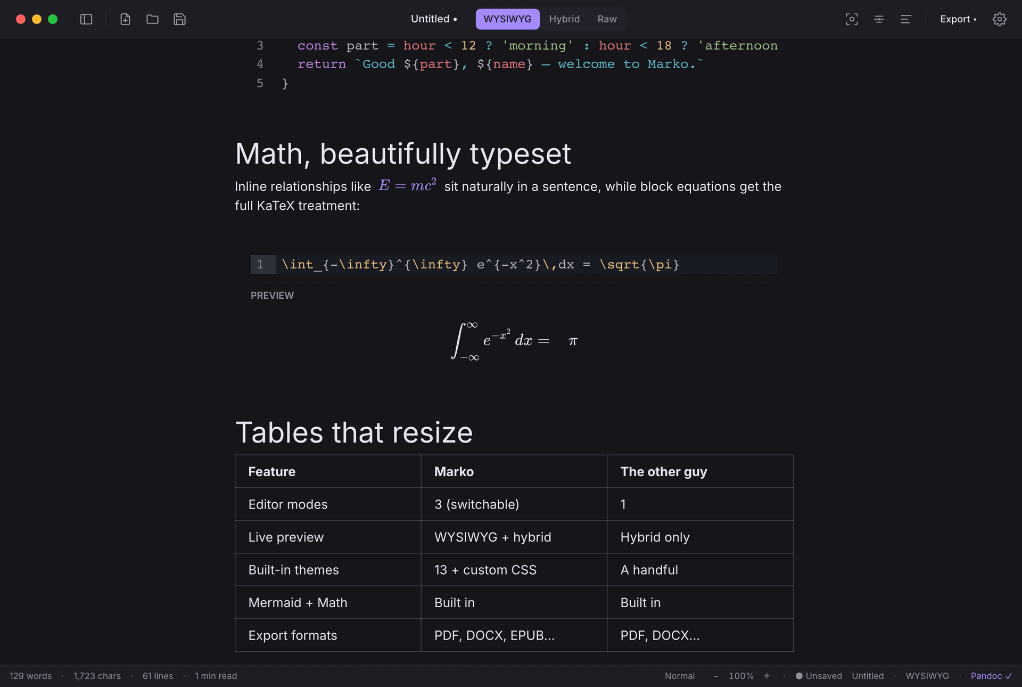Increase zoom with the plus button

point(767,676)
